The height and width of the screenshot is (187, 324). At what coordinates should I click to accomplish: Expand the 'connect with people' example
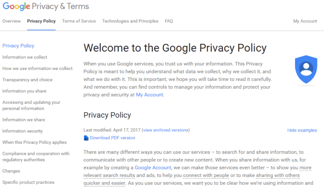point(206,175)
